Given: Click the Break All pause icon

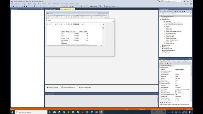Looking at the screenshot, I should [x=70, y=6].
